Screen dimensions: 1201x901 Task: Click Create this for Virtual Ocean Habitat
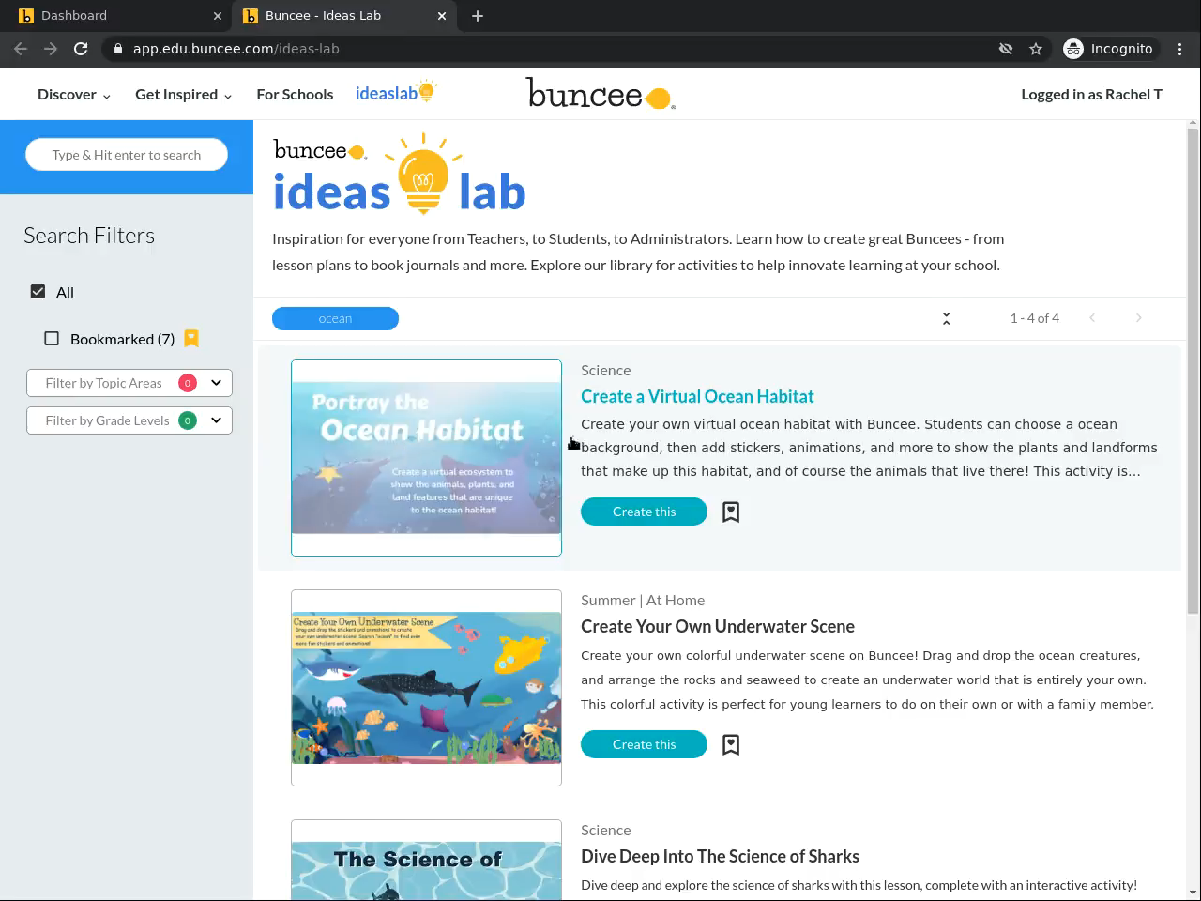644,512
